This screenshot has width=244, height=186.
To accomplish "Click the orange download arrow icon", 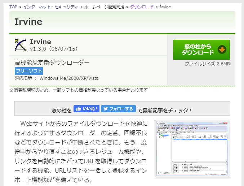I will pos(222,49).
